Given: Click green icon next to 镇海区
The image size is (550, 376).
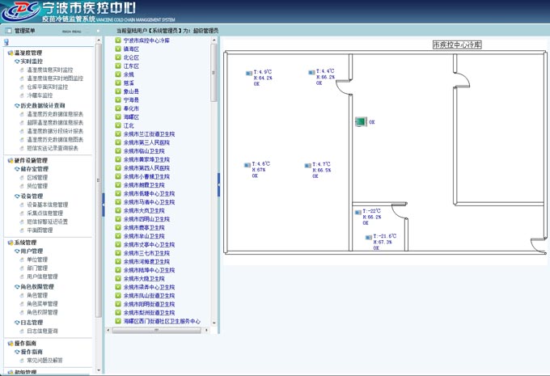Looking at the screenshot, I should 118,49.
